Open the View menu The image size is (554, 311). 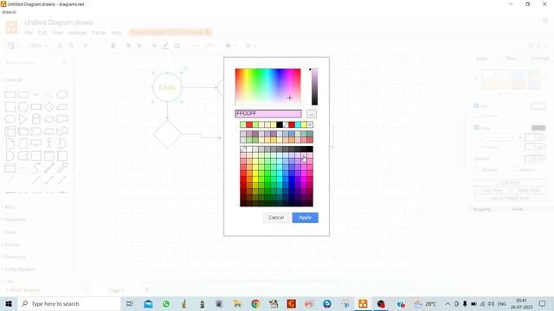pyautogui.click(x=58, y=33)
